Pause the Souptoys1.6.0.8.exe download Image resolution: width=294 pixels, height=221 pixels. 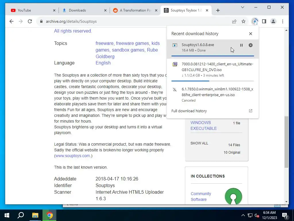coord(241,45)
